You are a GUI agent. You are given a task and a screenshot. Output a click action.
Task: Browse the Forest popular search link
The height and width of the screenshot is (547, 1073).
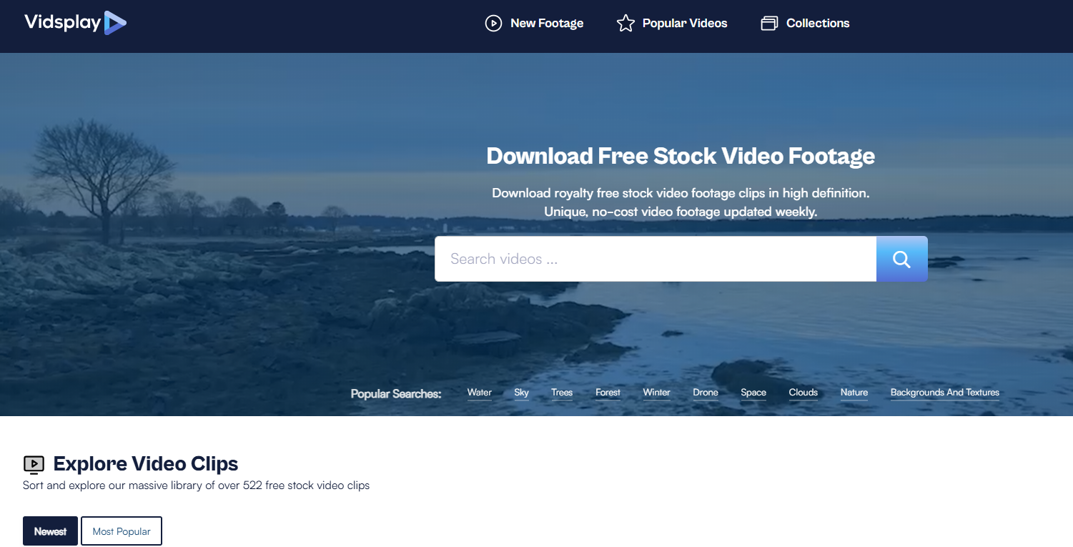click(608, 393)
